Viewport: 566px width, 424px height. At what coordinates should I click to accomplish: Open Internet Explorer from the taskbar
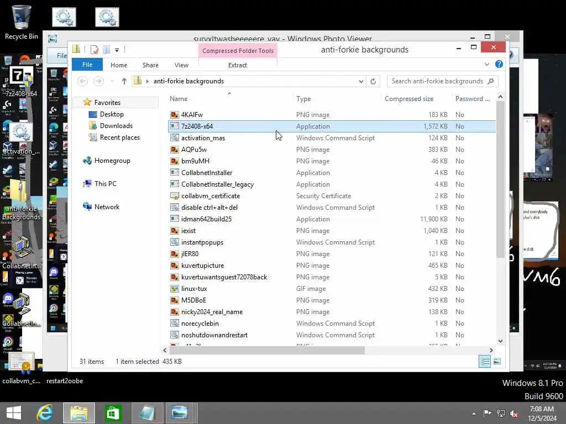point(45,413)
